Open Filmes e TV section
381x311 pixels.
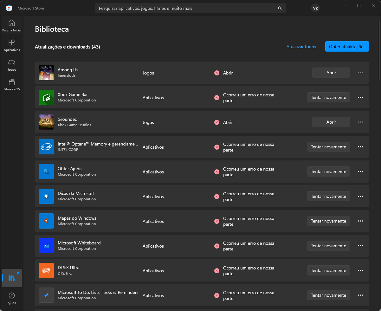click(x=12, y=84)
